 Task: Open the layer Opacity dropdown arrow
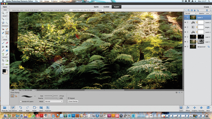point(211,13)
